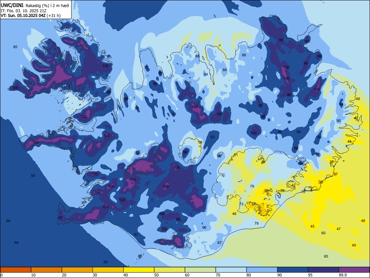Click legend label 99.9 on the colour scale
This screenshot has width=370, height=278.
coord(343,275)
